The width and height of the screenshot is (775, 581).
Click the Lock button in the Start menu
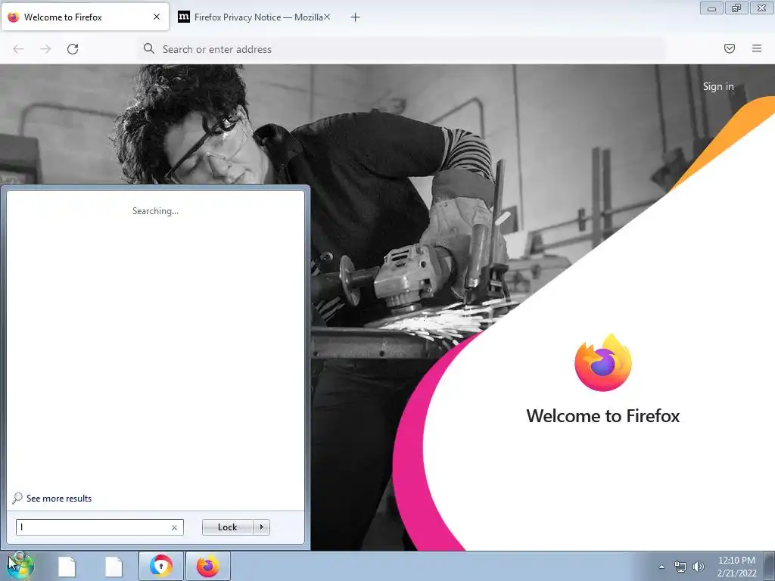pos(227,527)
